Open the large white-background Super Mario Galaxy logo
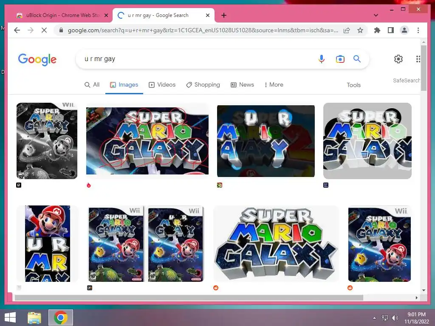This screenshot has width=435, height=326. [276, 243]
